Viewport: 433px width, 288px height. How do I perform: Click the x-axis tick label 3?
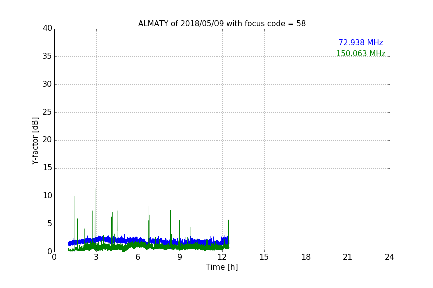tap(96, 257)
